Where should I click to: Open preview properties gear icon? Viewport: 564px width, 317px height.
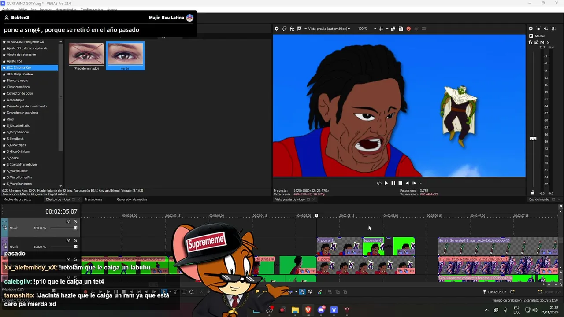tap(277, 29)
